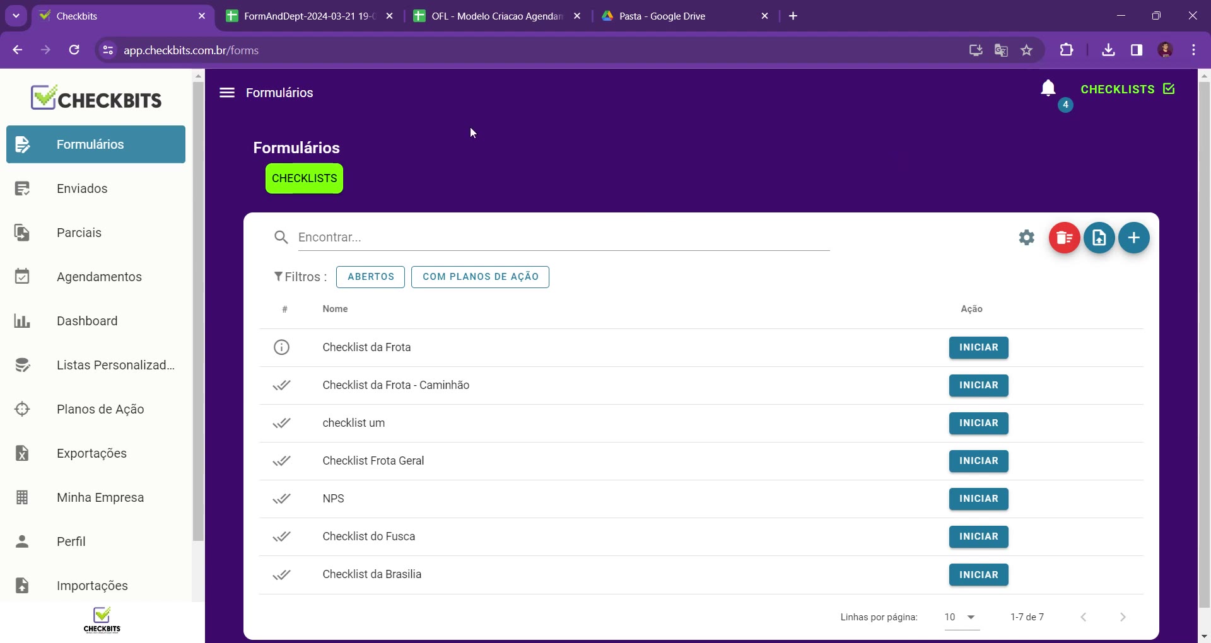Click the green CHECKLISTS button
Screen dimensions: 1211x643
click(304, 178)
